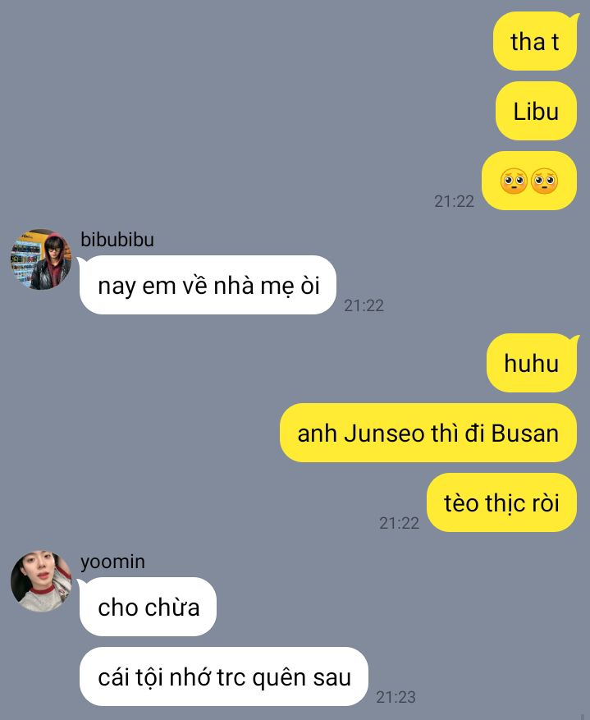Tap the sender name bibubibu
Viewport: 590px width, 720px height.
click(x=117, y=240)
